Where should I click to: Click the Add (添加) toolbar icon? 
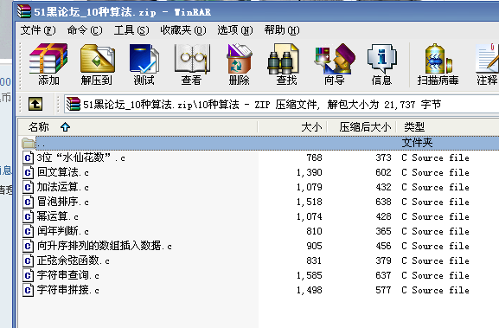[x=48, y=65]
